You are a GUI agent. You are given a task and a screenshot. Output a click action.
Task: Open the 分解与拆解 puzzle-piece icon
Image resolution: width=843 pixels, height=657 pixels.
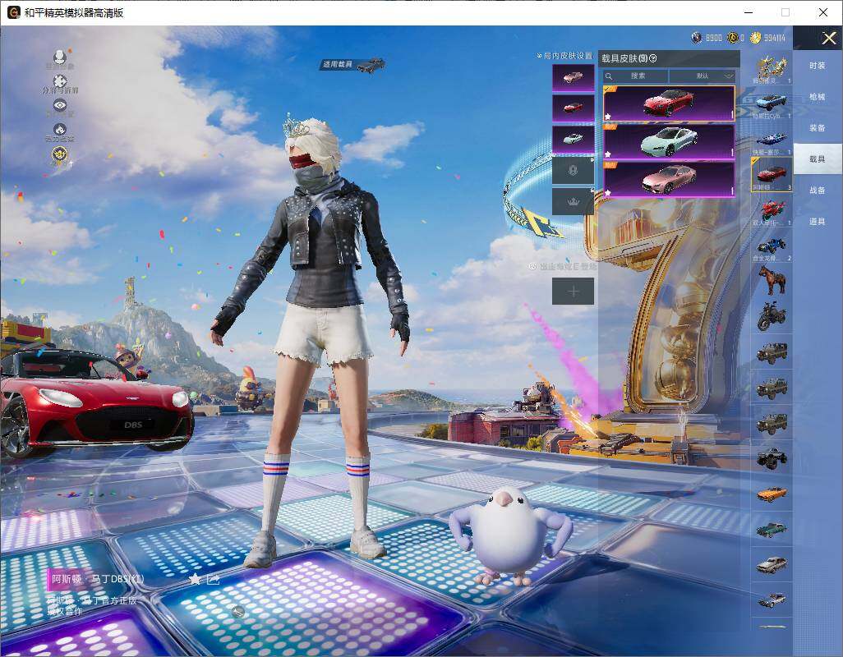[60, 81]
